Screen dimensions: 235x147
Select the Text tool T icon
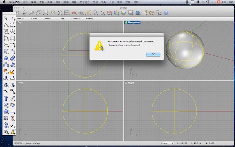(x=6, y=98)
